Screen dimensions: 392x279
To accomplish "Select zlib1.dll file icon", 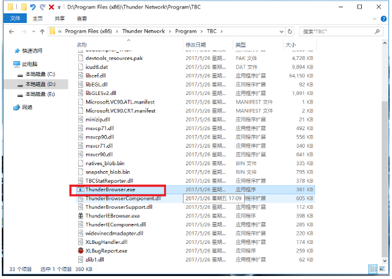I will 81,260.
